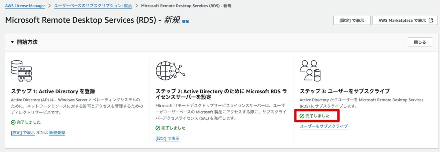Click the globe network icon of step 2
This screenshot has height=152, width=440.
point(170,71)
